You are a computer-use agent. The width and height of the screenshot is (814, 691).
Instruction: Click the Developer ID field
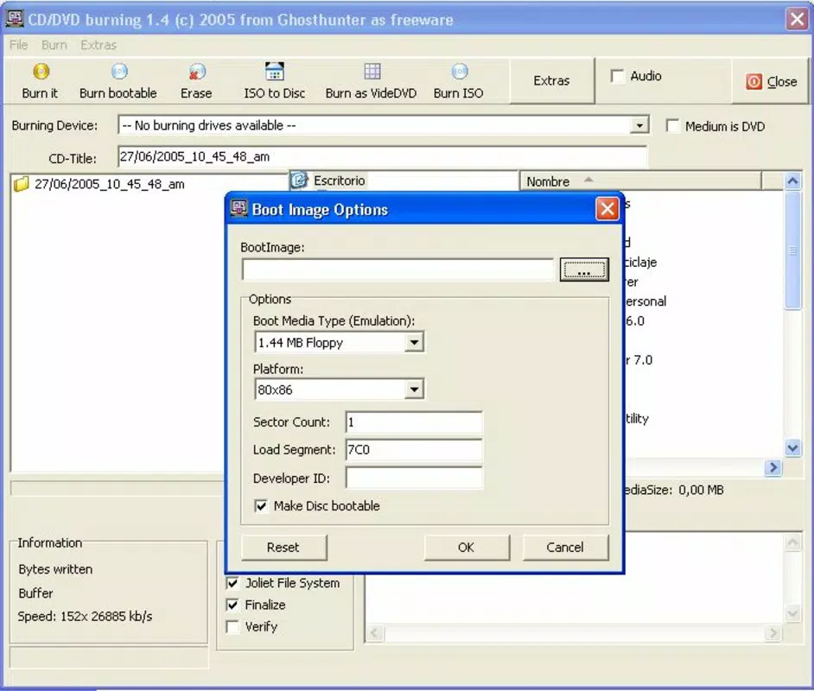(414, 478)
